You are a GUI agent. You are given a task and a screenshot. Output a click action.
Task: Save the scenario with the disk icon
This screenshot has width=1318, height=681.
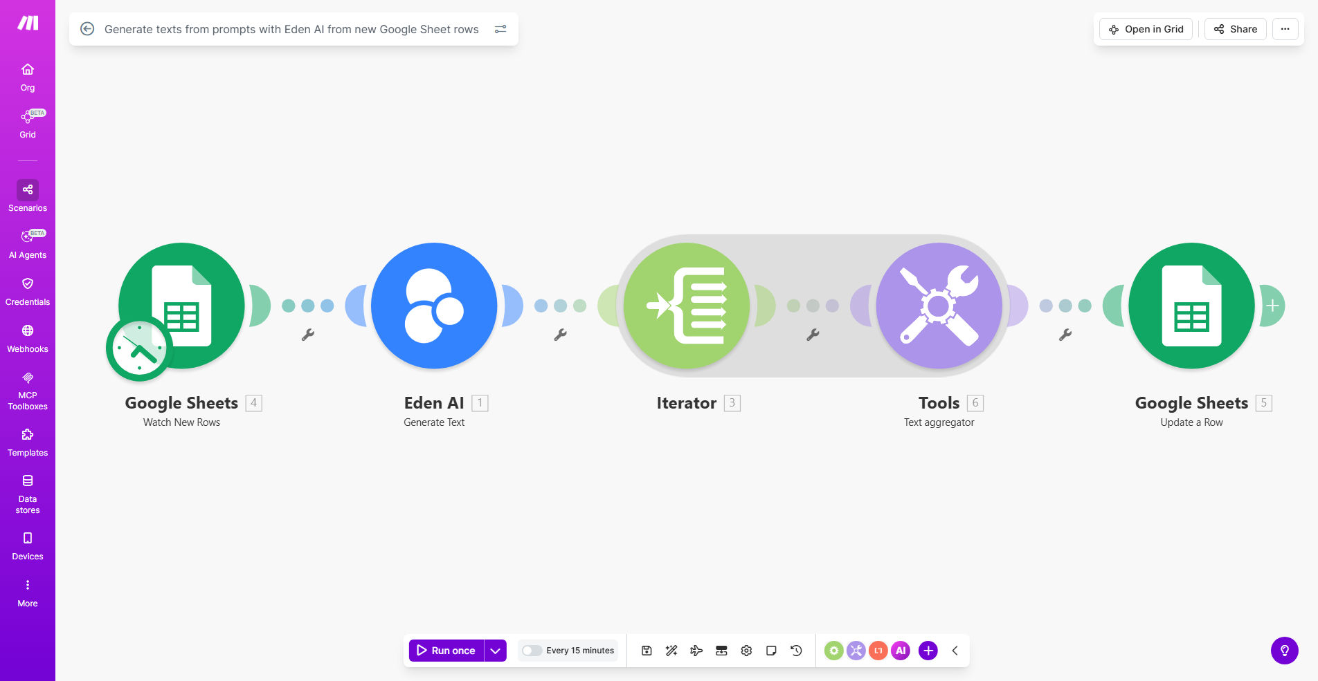647,651
